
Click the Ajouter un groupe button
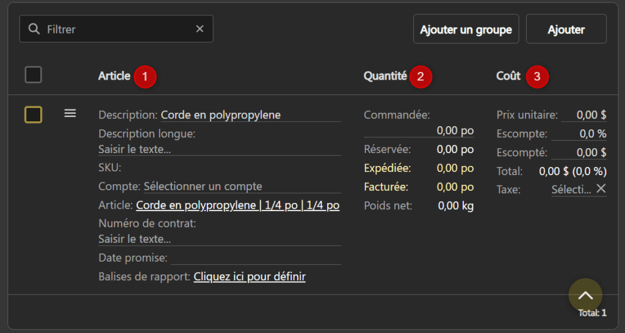(x=466, y=29)
